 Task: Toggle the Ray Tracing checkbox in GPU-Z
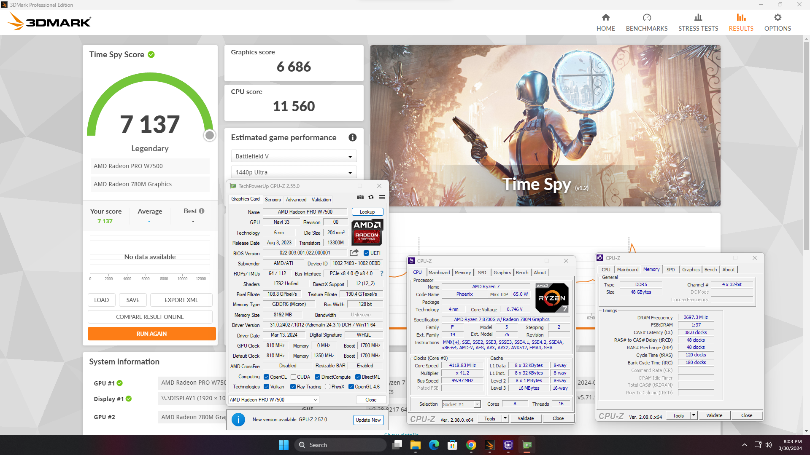293,387
